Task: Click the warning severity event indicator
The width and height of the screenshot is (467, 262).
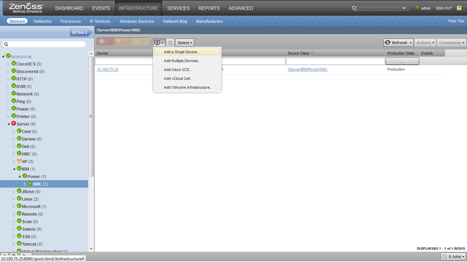Action: [140, 41]
